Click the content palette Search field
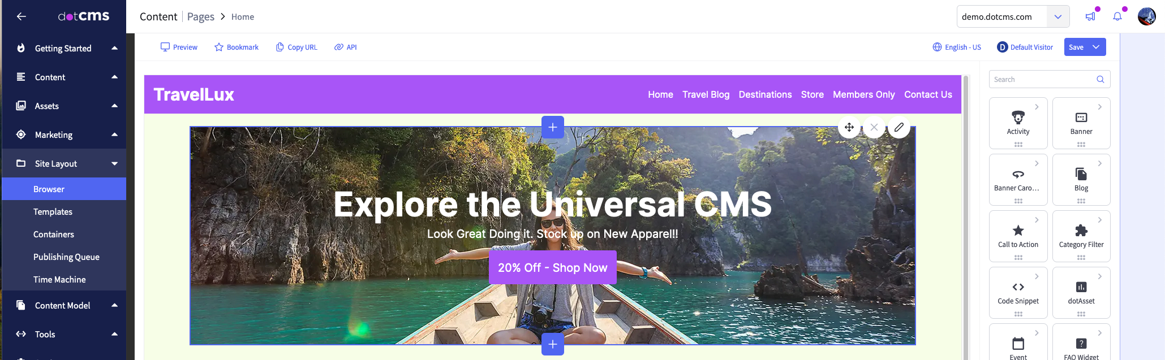This screenshot has width=1165, height=360. coord(1050,79)
